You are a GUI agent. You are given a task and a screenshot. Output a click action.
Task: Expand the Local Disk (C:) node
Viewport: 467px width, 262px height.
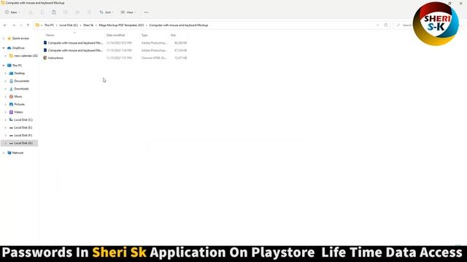point(5,119)
